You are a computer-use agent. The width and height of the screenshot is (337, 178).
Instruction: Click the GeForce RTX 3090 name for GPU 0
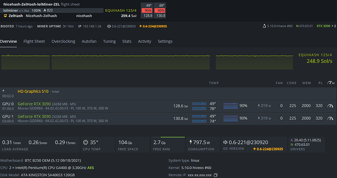click(34, 104)
